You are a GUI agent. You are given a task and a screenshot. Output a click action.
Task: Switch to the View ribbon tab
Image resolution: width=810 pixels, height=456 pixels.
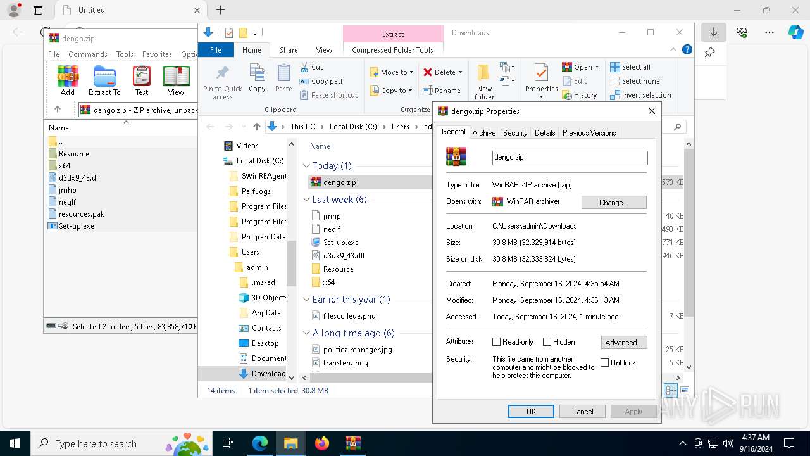[x=324, y=50]
